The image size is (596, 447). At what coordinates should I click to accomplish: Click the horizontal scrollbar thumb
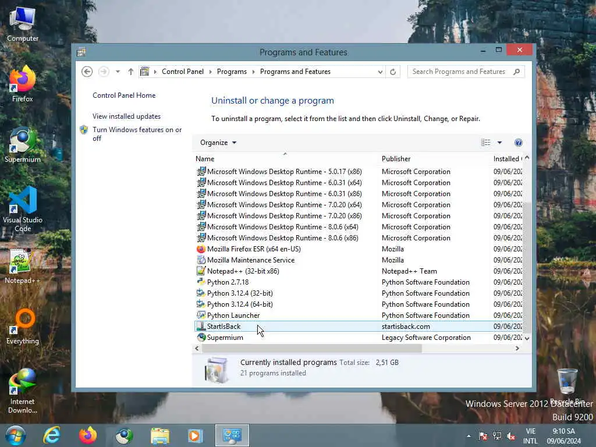tap(312, 348)
